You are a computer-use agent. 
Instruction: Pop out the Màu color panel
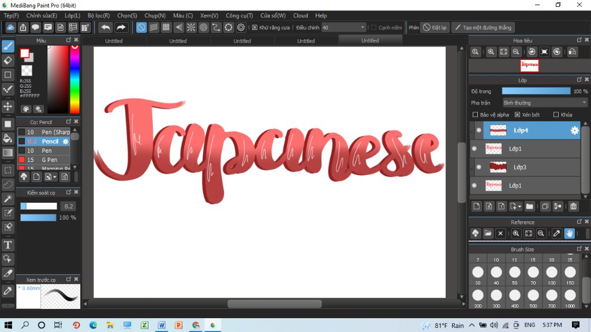pyautogui.click(x=69, y=40)
